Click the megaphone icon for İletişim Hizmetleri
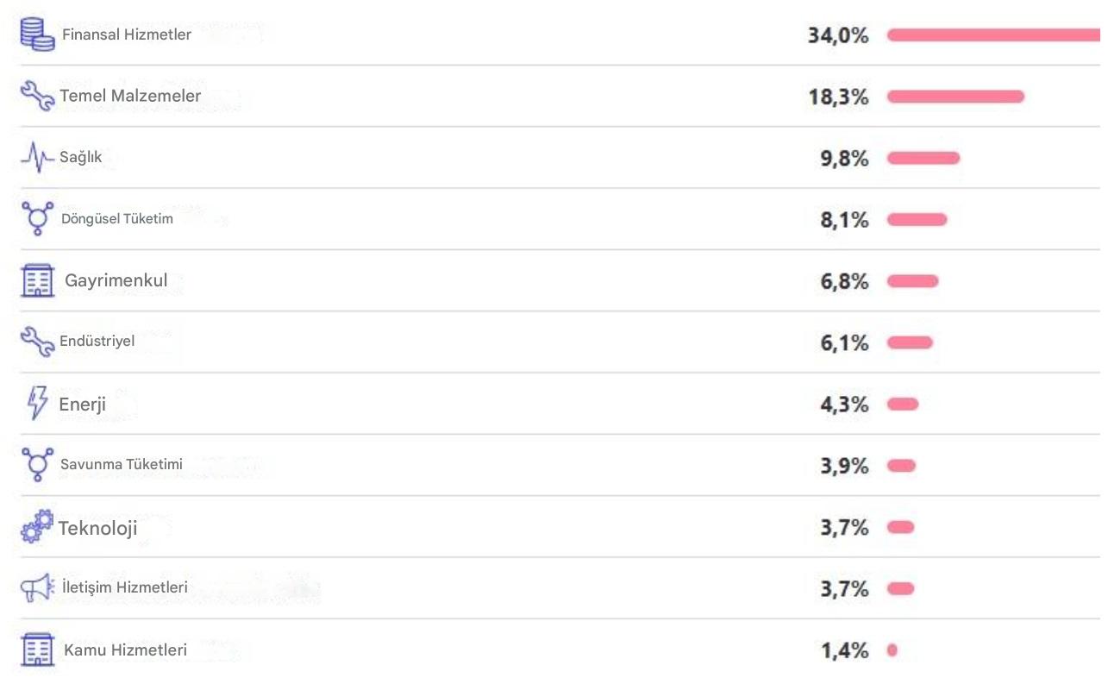Image resolution: width=1114 pixels, height=684 pixels. click(x=37, y=588)
